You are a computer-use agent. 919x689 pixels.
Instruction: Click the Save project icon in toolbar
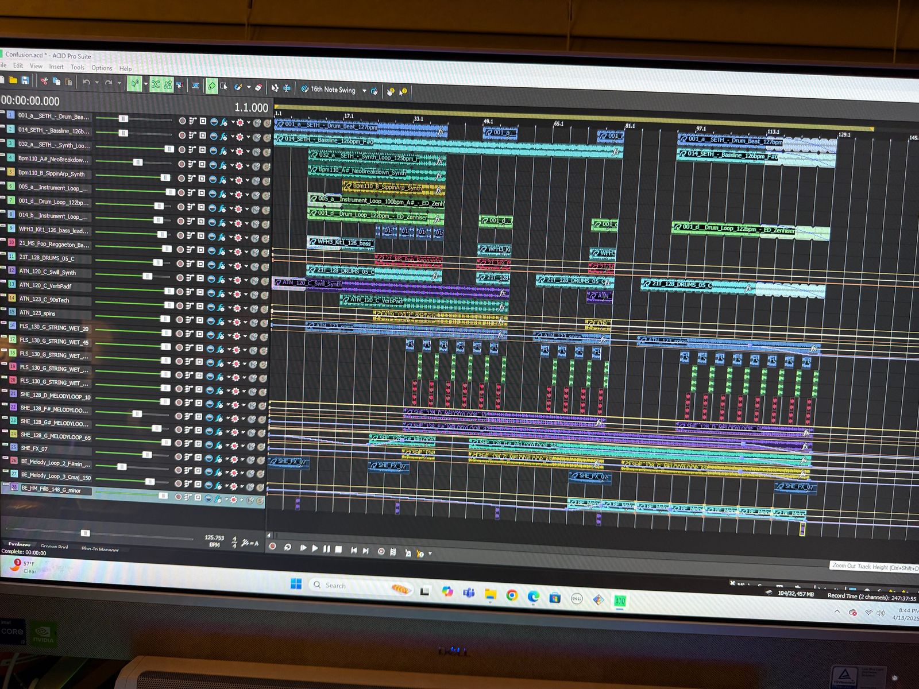coord(25,80)
